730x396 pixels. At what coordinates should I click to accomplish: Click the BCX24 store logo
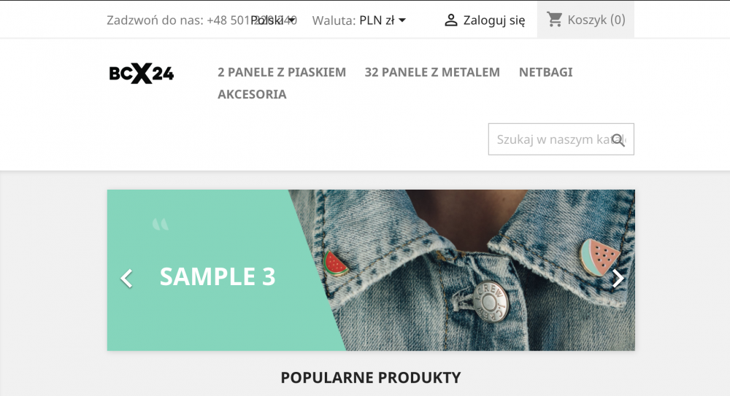[142, 73]
